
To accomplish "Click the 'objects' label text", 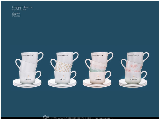I will (x=16, y=13).
